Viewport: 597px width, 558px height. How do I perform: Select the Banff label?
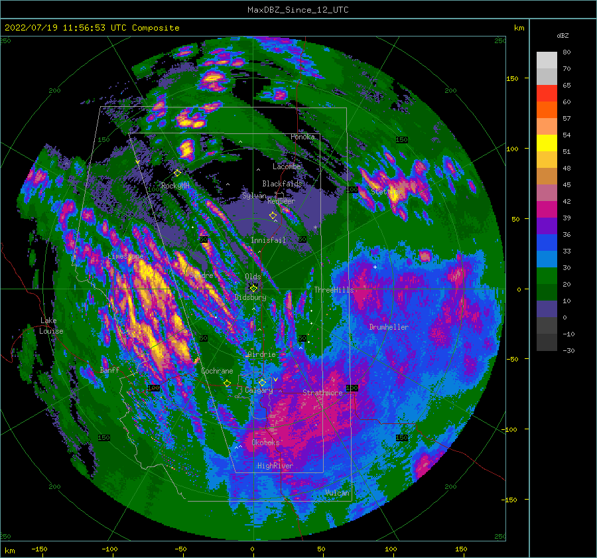pyautogui.click(x=109, y=370)
